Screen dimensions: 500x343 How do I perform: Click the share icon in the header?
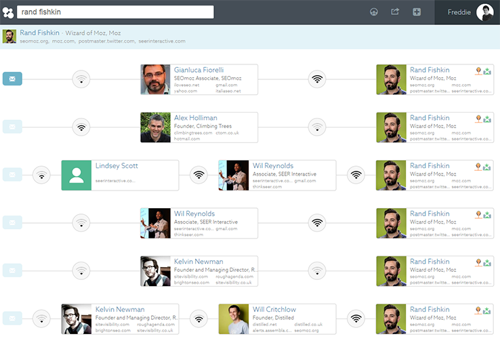coord(395,12)
